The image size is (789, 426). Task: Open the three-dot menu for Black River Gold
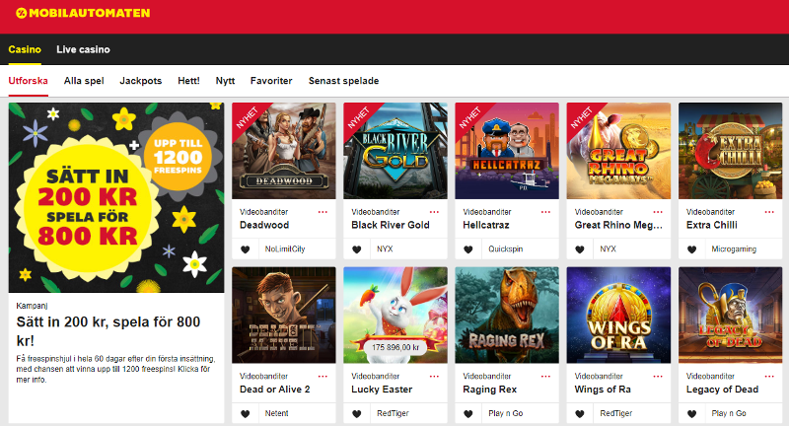click(x=434, y=212)
